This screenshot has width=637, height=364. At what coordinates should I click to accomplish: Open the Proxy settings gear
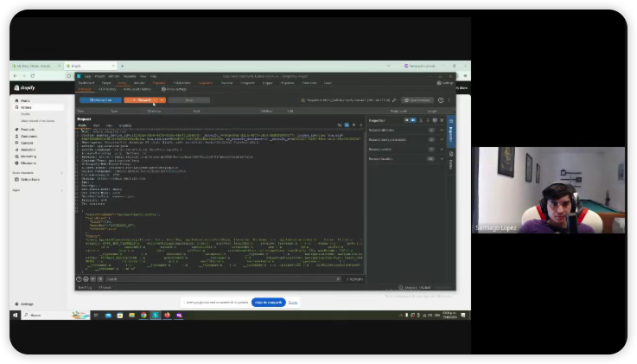coord(164,89)
